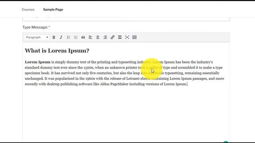The width and height of the screenshot is (255, 143).
Task: Insert a bulleted list
Action: tap(69, 37)
